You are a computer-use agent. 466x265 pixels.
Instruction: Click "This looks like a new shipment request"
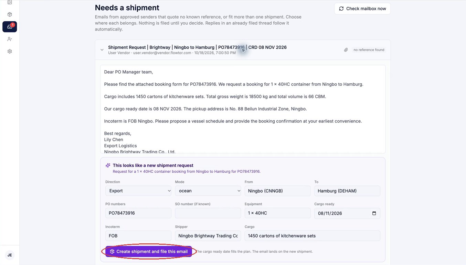click(153, 165)
